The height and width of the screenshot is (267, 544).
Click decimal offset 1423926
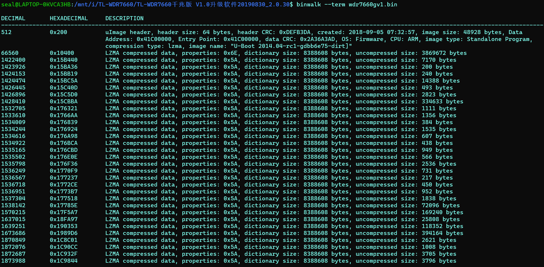(13, 67)
